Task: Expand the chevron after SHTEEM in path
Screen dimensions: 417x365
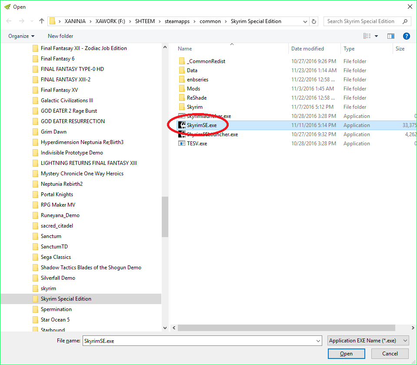Action: click(160, 21)
